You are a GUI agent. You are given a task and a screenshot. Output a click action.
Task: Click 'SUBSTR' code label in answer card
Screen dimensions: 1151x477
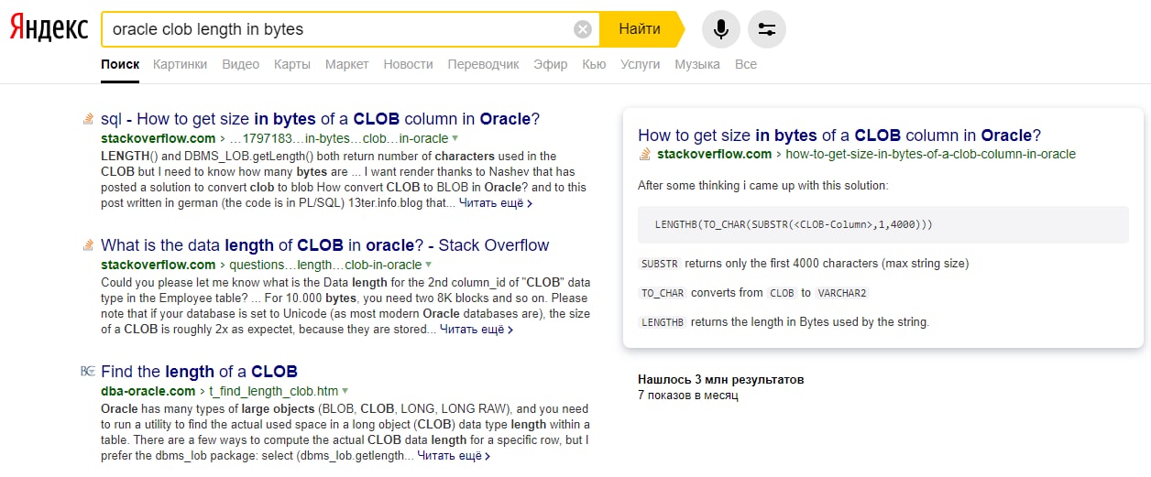pos(660,264)
